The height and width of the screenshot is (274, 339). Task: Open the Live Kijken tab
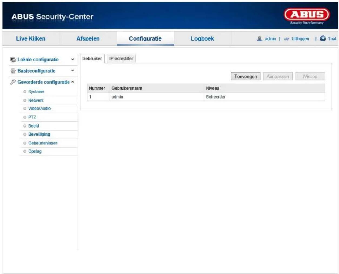[31, 38]
